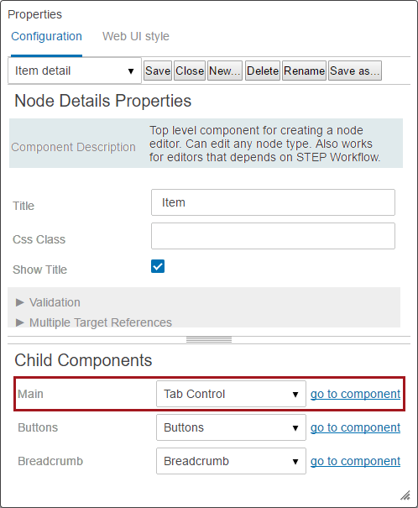Click the New... button

[x=225, y=71]
